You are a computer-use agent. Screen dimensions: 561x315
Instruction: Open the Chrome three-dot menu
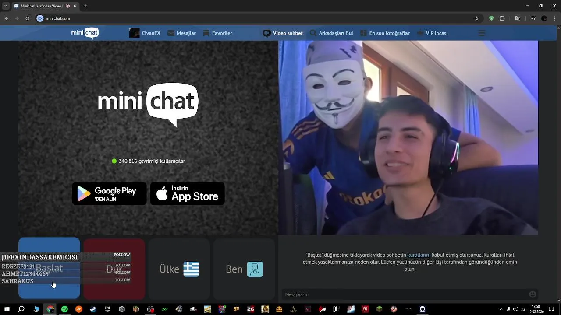click(x=554, y=18)
